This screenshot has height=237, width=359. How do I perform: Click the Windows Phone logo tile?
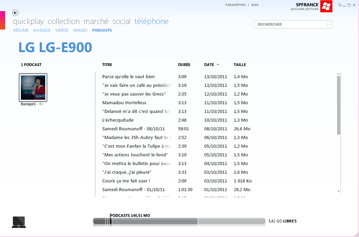click(326, 6)
